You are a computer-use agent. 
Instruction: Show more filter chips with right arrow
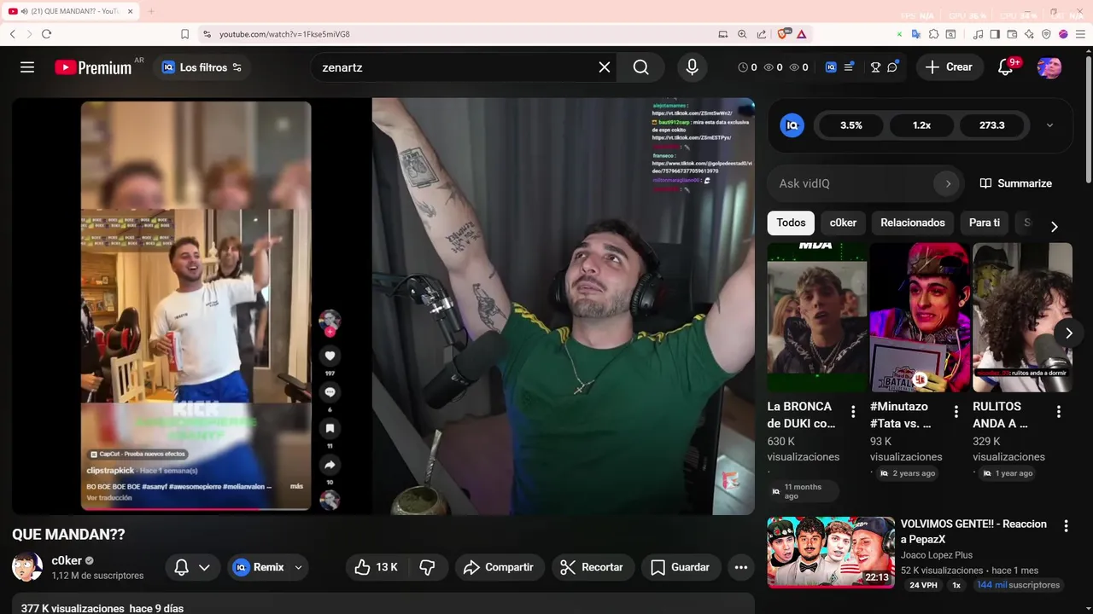click(1054, 226)
